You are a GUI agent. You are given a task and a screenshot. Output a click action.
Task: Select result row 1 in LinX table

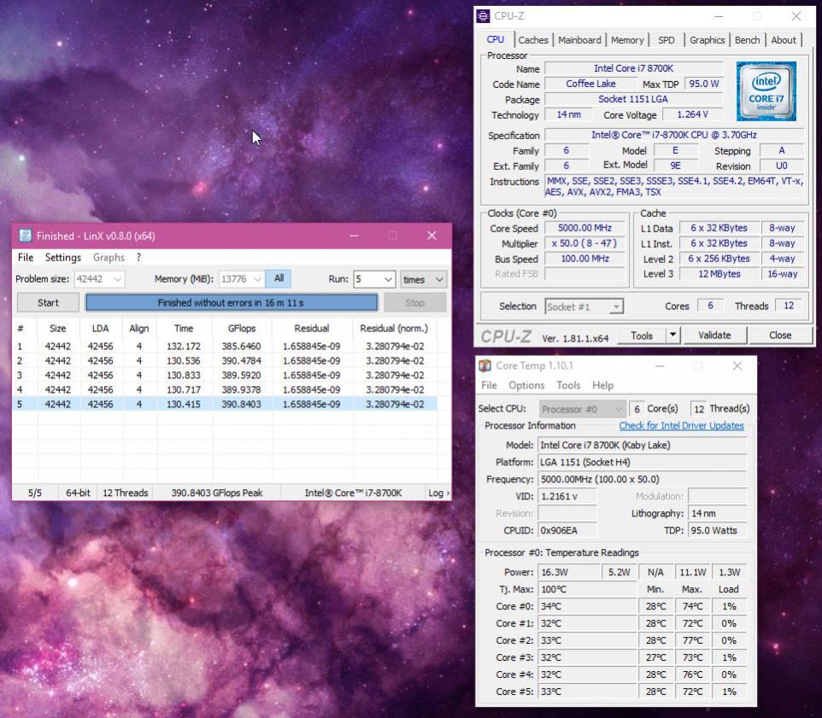click(x=225, y=346)
